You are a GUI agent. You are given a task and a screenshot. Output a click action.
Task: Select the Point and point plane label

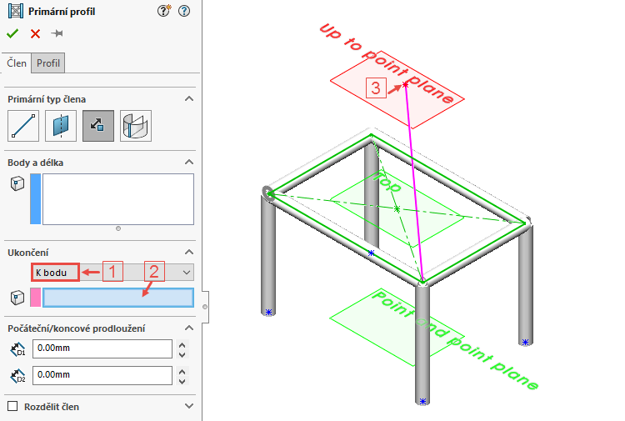(455, 339)
